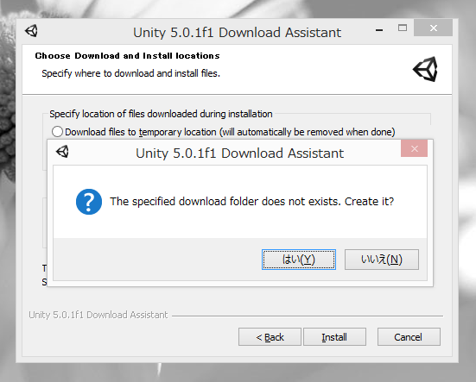476x382 pixels.
Task: Decline folder creation with いいえ(N) button
Action: click(x=382, y=260)
